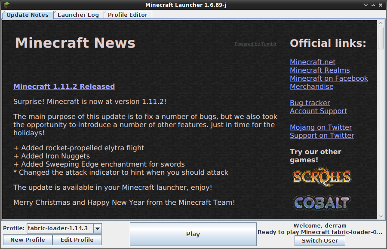Click 'Added Iron Nuggets' line
The width and height of the screenshot is (387, 249).
(52, 156)
